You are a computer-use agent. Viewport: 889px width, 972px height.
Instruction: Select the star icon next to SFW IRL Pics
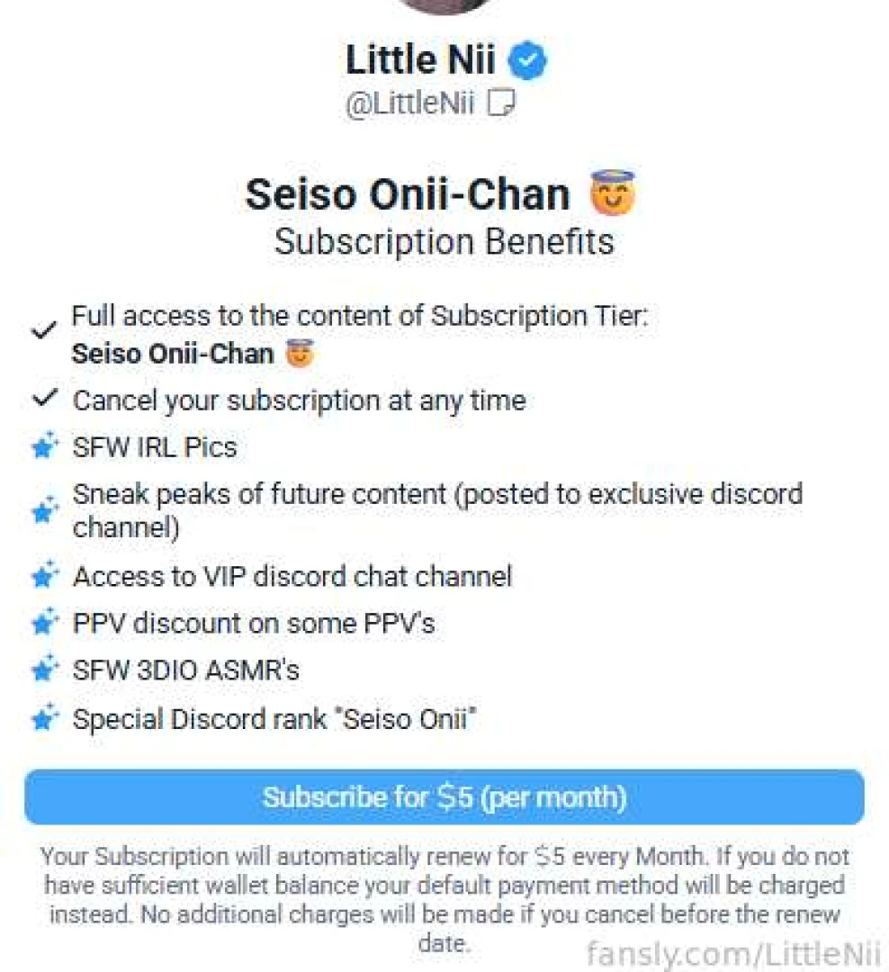[x=43, y=446]
